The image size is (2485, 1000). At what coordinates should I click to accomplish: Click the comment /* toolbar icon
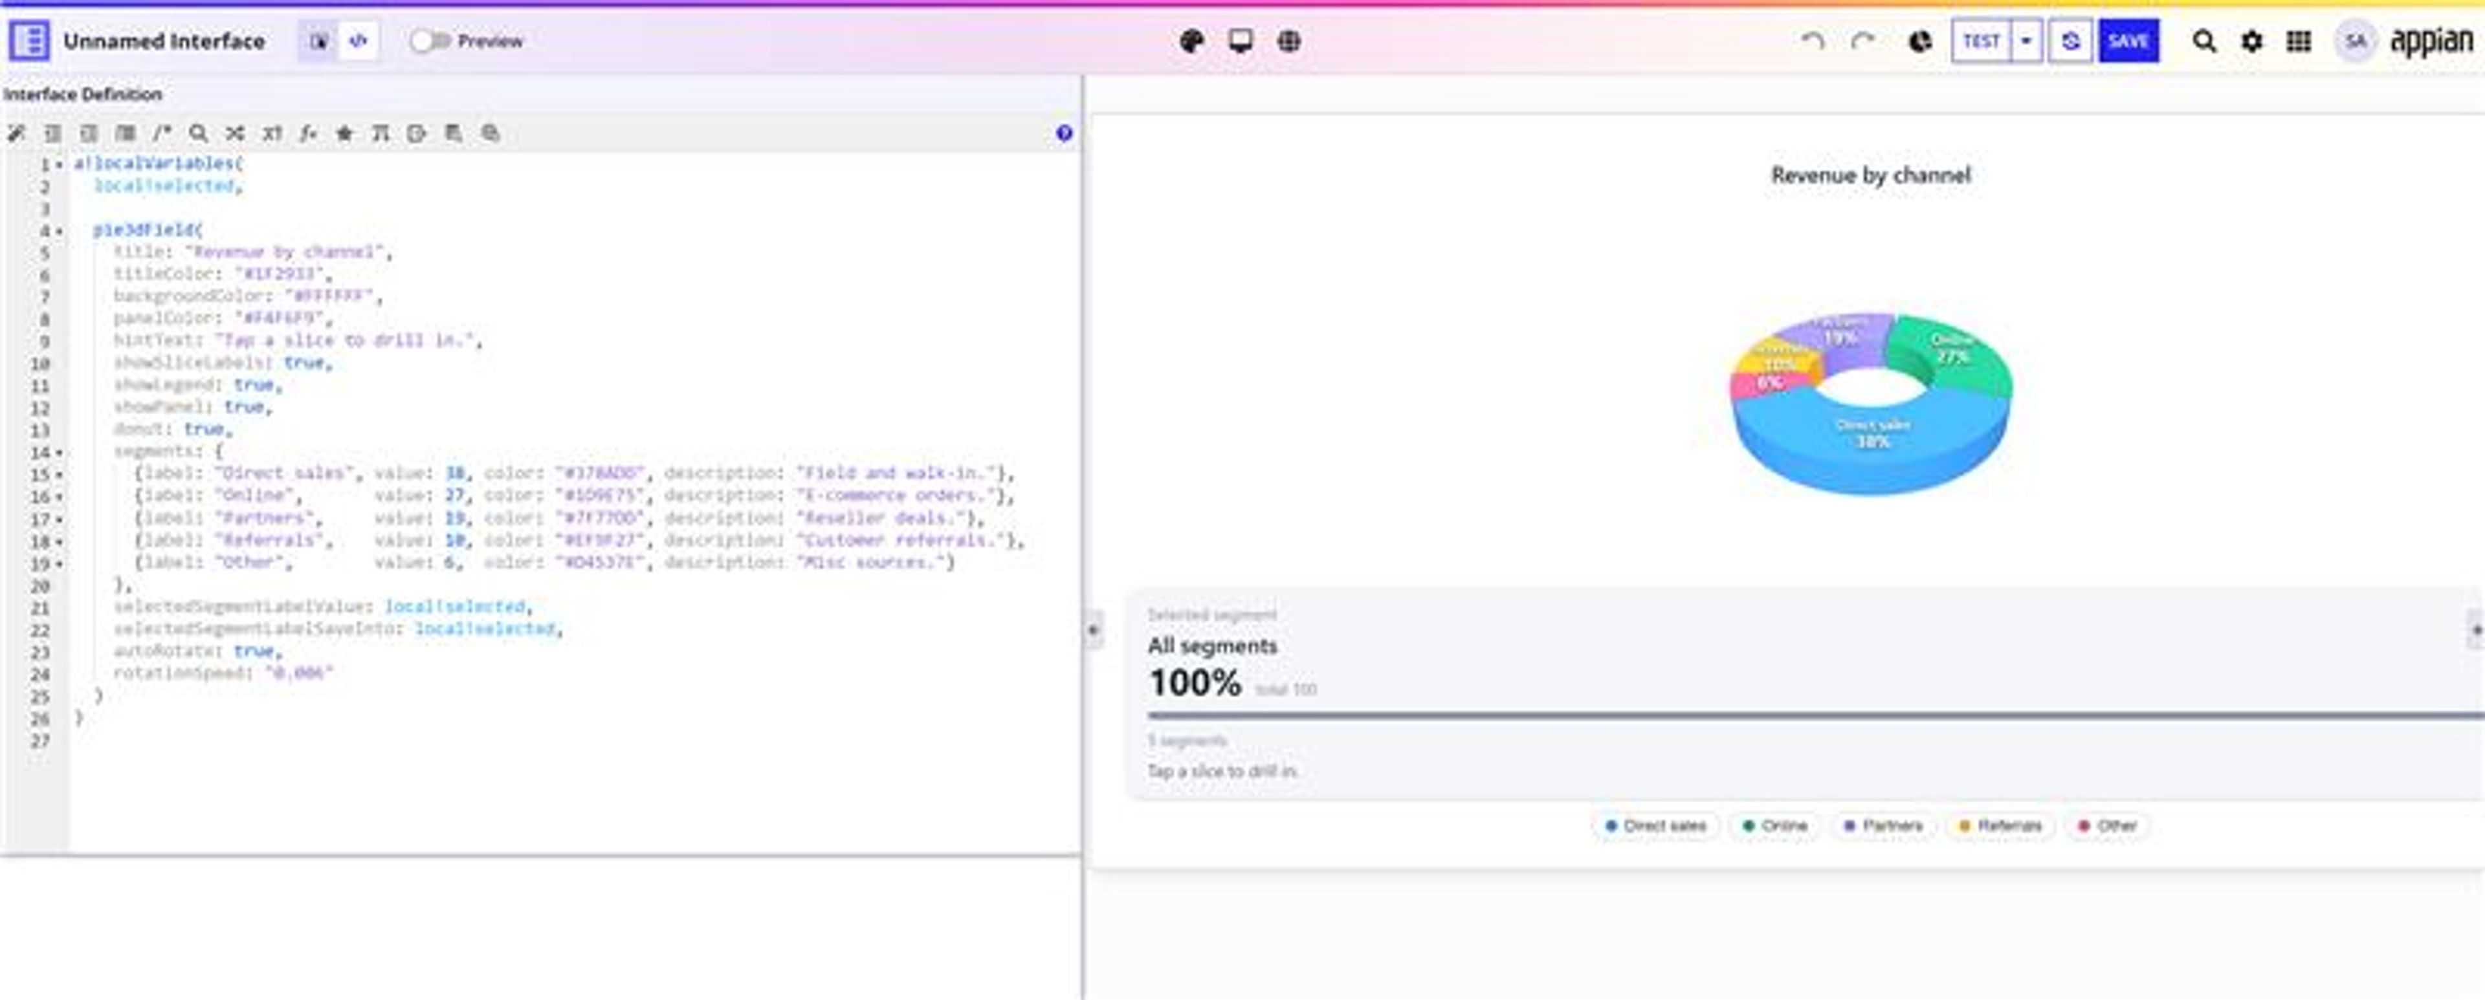click(162, 133)
